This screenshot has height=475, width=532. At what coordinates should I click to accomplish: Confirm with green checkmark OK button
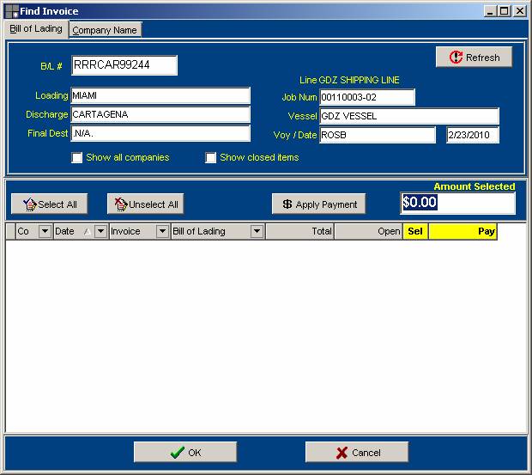(185, 452)
